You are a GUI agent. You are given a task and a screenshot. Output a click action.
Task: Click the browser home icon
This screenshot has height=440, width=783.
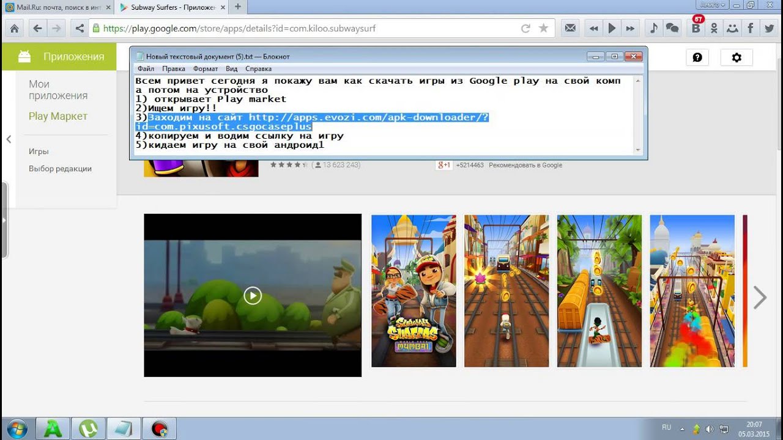(15, 28)
